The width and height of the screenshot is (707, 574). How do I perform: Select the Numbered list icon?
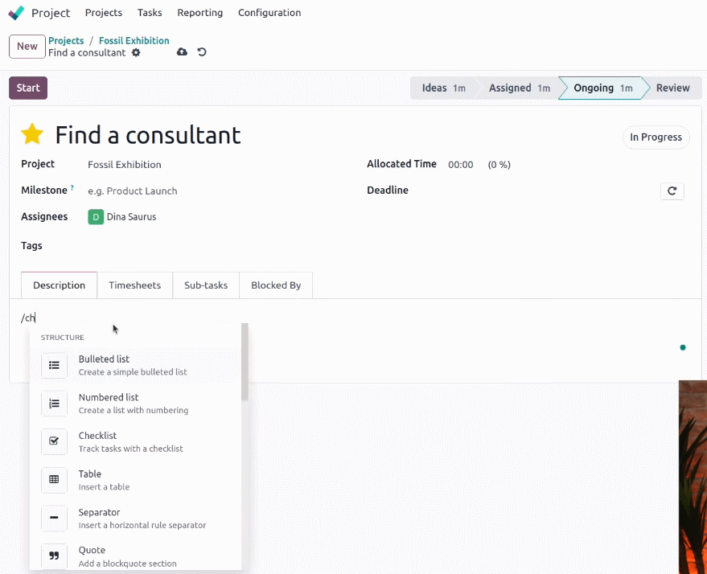54,404
